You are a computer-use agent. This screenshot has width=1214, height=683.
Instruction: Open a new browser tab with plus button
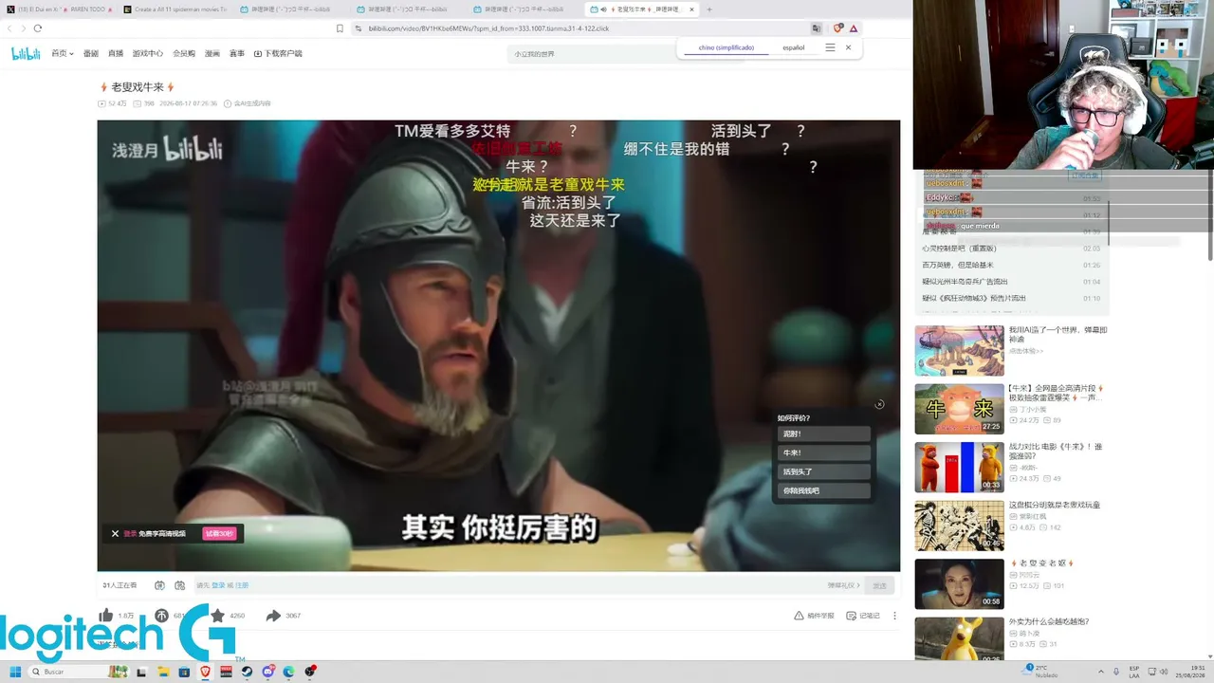point(709,9)
